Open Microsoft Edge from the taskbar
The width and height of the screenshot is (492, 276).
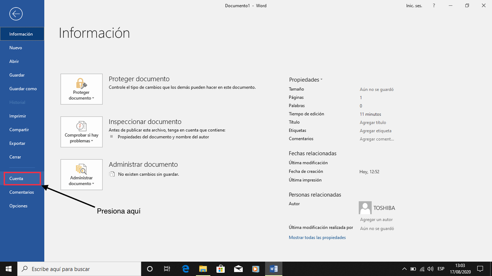185,269
